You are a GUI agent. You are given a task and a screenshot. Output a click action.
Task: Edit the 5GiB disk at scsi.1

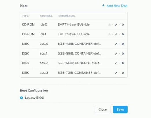coord(116,53)
